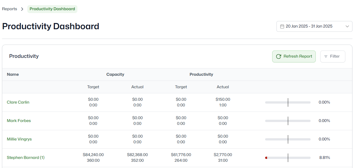Expand the date range dropdown chevron

[x=347, y=26]
